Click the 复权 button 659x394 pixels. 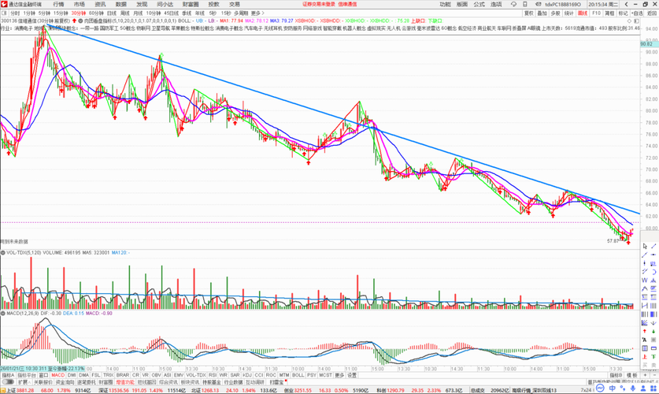pos(529,13)
